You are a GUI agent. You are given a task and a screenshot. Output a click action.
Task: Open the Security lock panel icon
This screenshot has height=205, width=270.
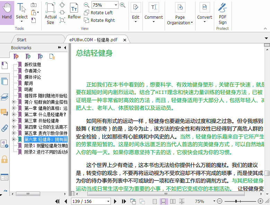(x=5, y=159)
